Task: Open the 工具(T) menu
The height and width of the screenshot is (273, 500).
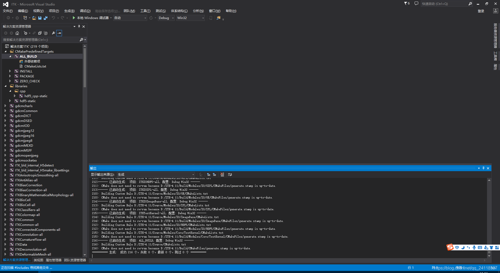Action: (145, 11)
